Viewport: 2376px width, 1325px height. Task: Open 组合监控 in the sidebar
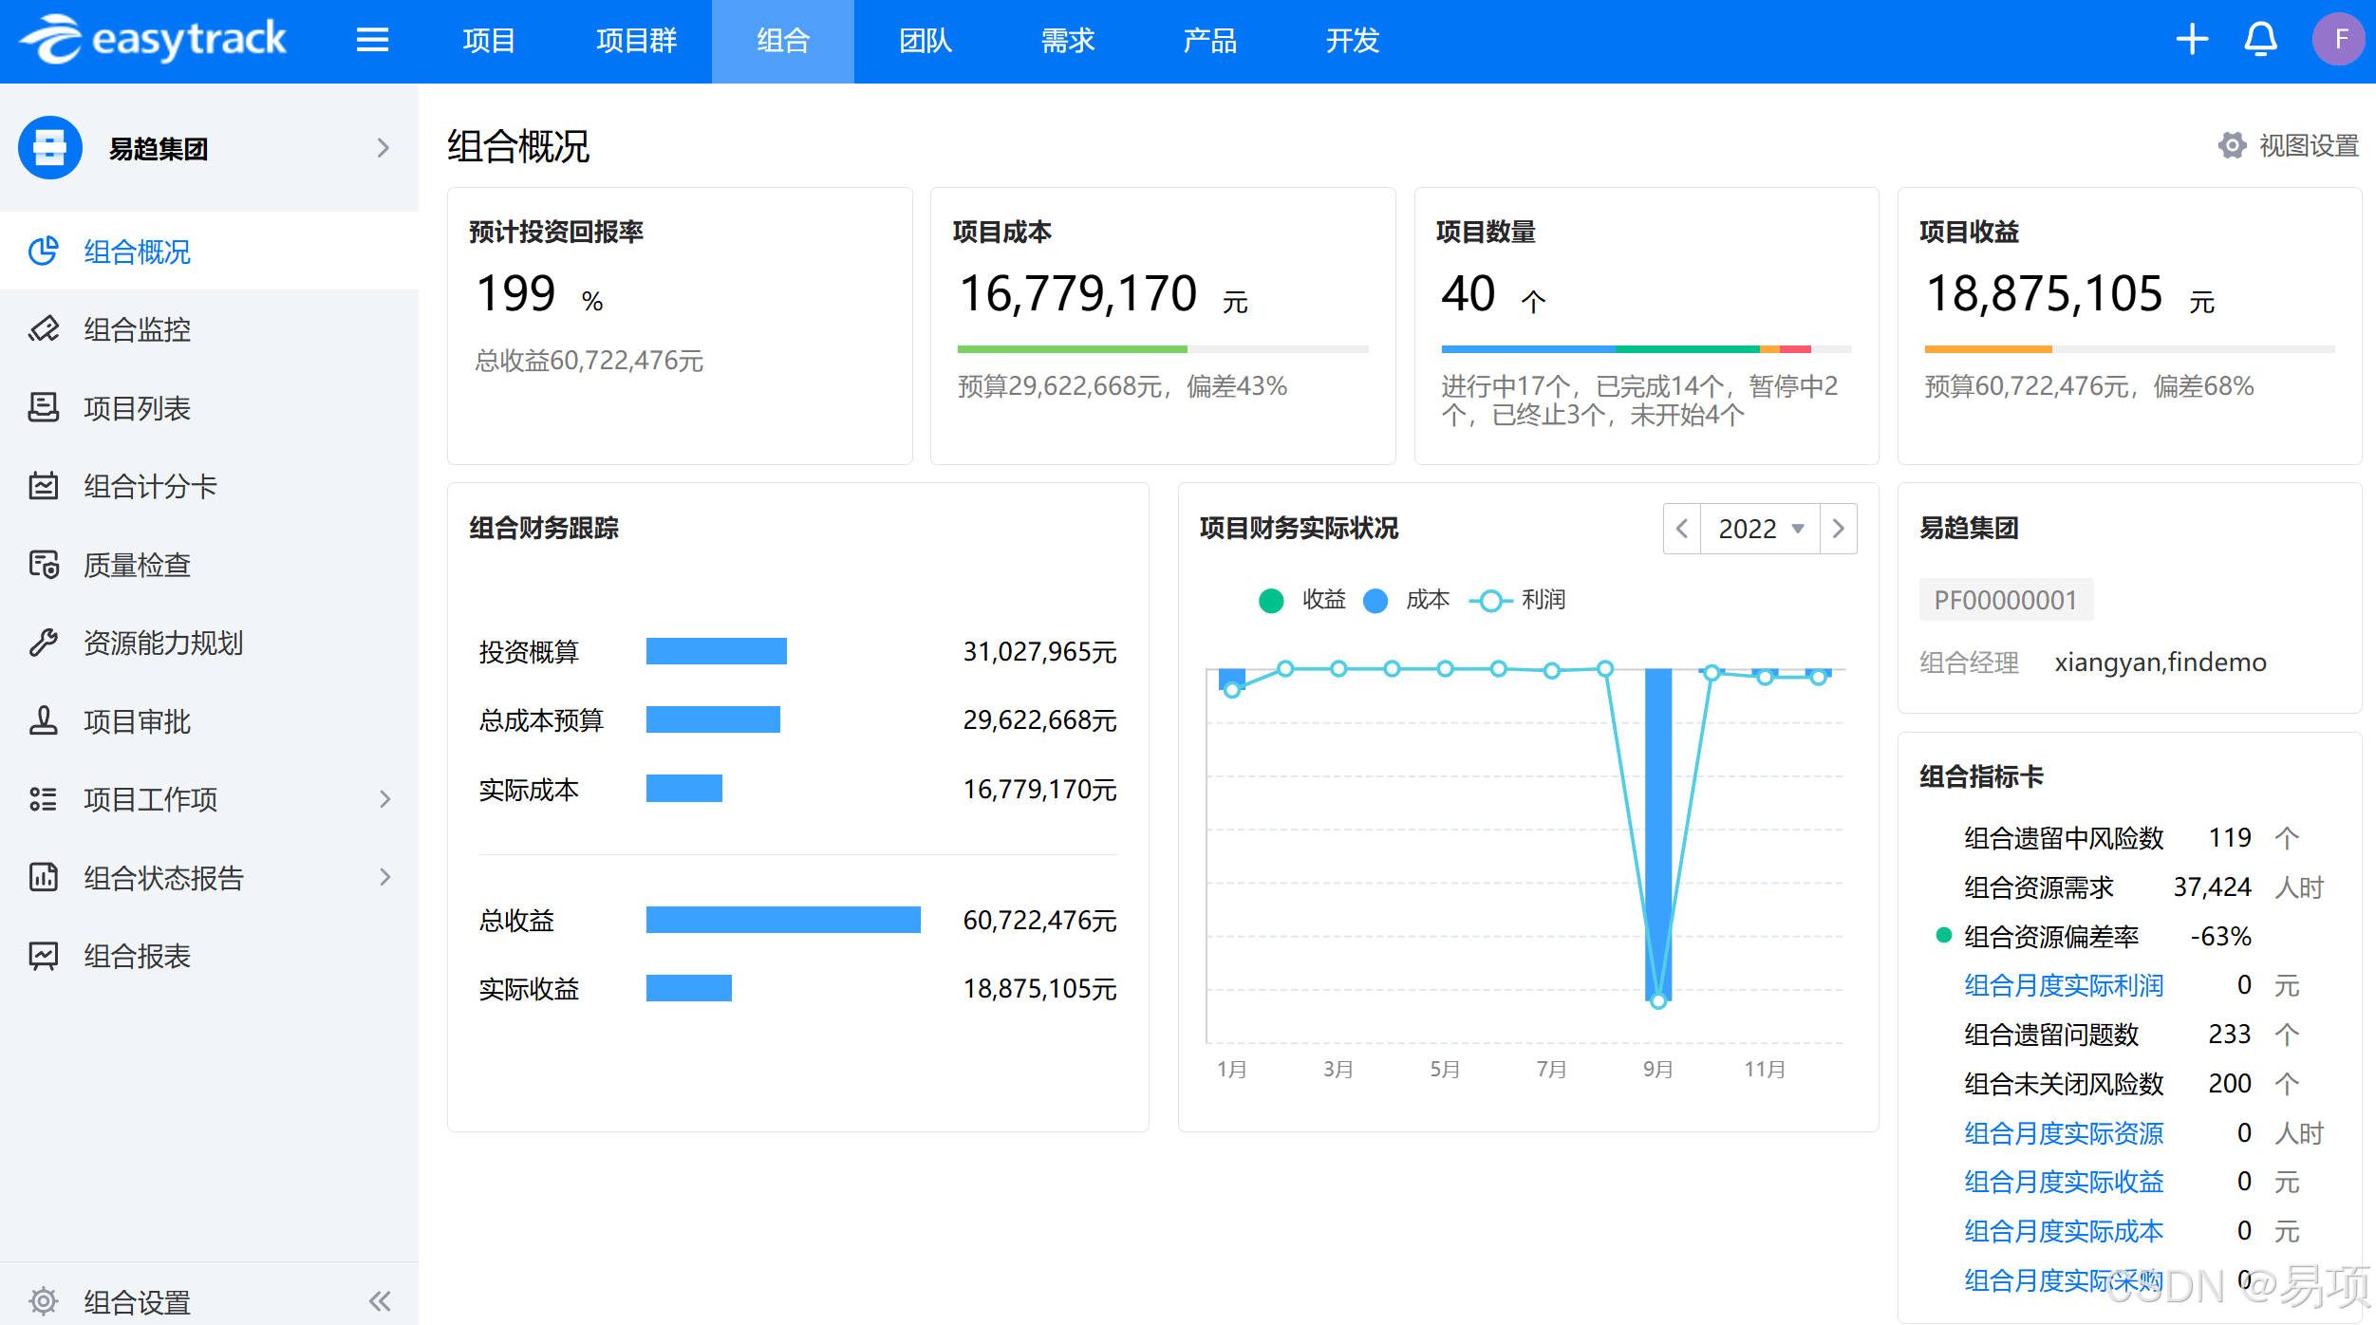pos(137,329)
